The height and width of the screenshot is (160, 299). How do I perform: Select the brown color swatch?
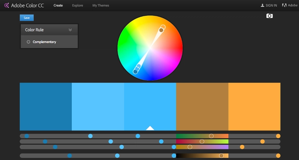point(202,107)
